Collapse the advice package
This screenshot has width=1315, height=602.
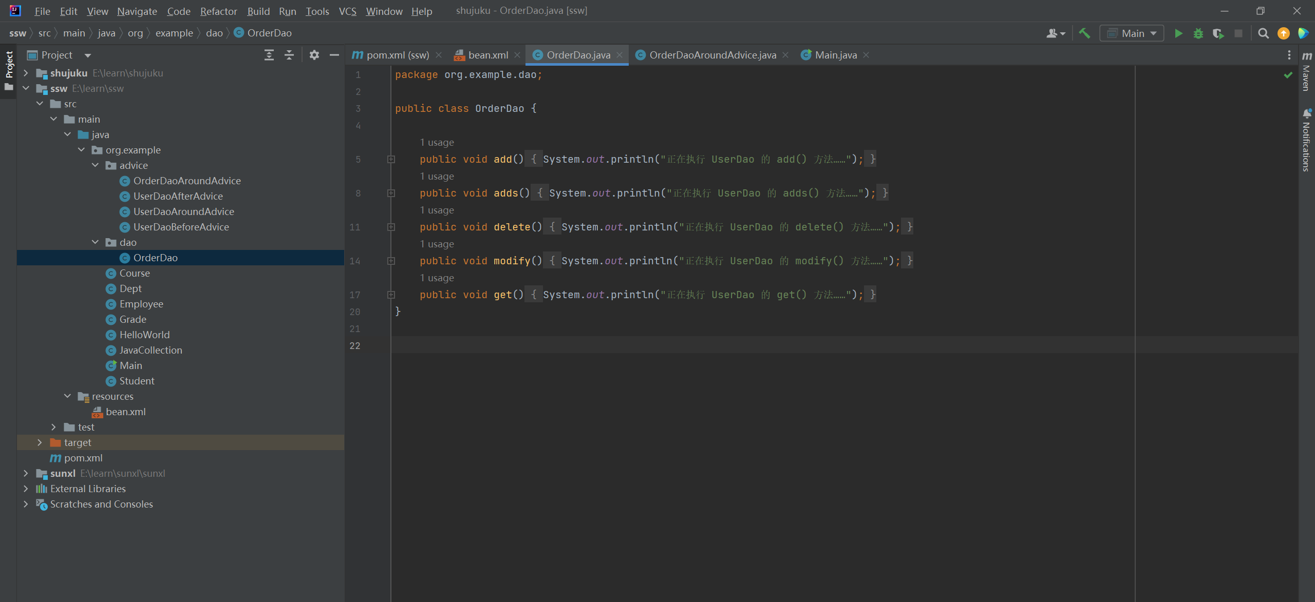pos(96,165)
